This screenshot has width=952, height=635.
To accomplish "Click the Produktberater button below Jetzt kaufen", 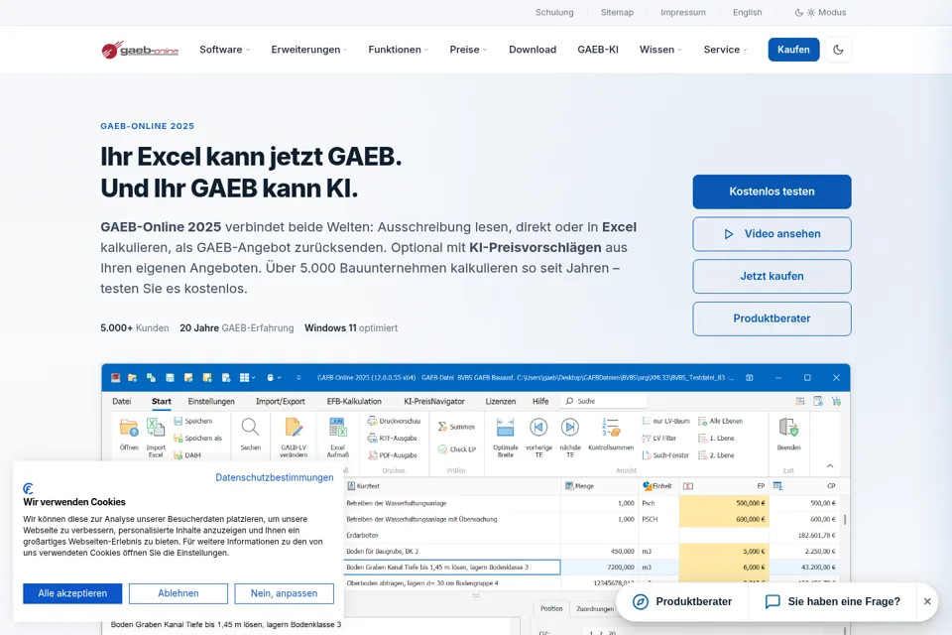I will click(x=772, y=319).
